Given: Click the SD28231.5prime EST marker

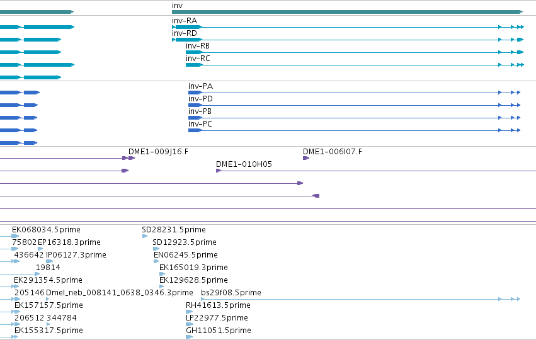Looking at the screenshot, I should [145, 236].
